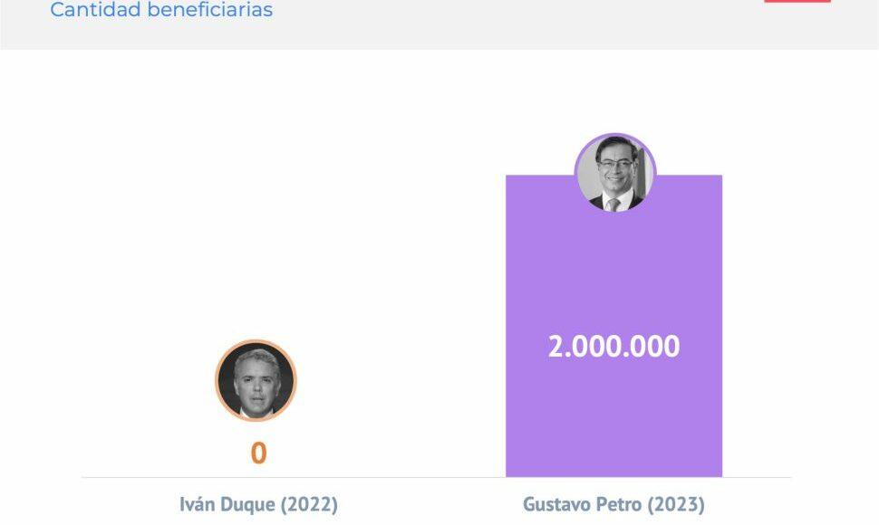Click the (2022) year in Duque's label
This screenshot has height=525, width=879.
(x=309, y=504)
